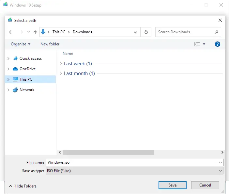229x194 pixels.
Task: Close the Windows 10 Setup window
Action: click(x=221, y=5)
